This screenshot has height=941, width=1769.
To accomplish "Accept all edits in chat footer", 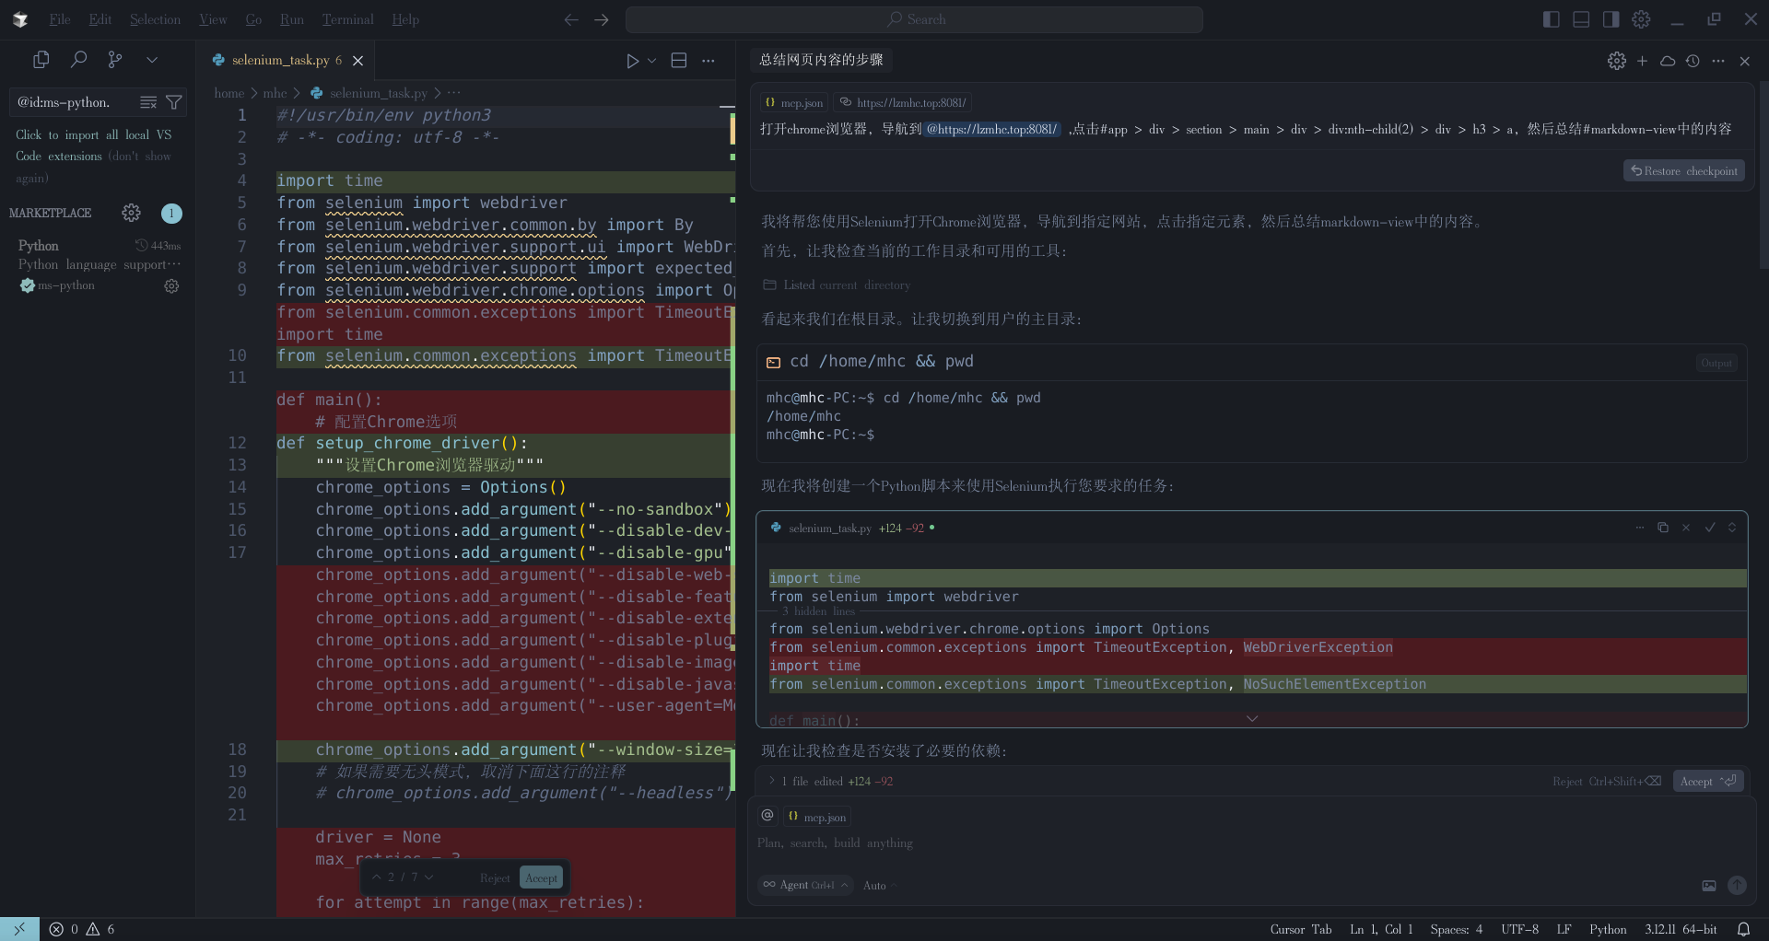I will coord(1708,782).
